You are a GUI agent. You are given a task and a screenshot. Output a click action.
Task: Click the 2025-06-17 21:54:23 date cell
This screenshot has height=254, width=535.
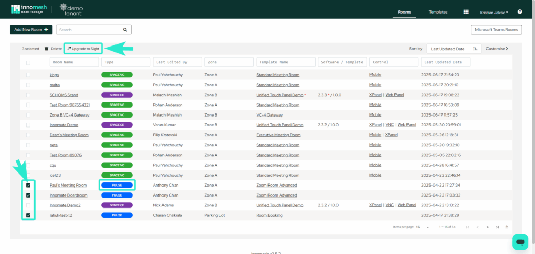[x=440, y=75]
